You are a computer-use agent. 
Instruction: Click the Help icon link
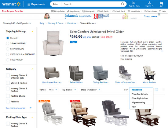pyautogui.click(x=160, y=11)
